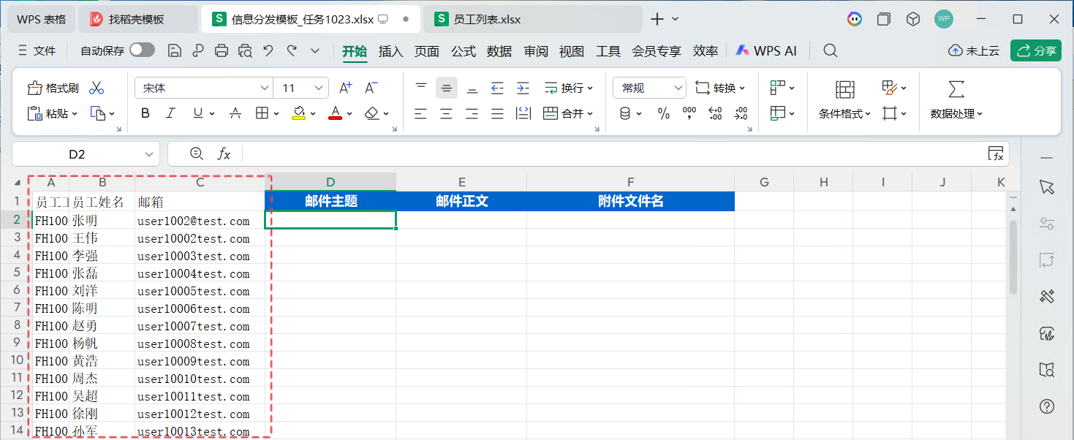Select the Format Painter tool
Screen dimensions: 1074x440
click(x=53, y=87)
